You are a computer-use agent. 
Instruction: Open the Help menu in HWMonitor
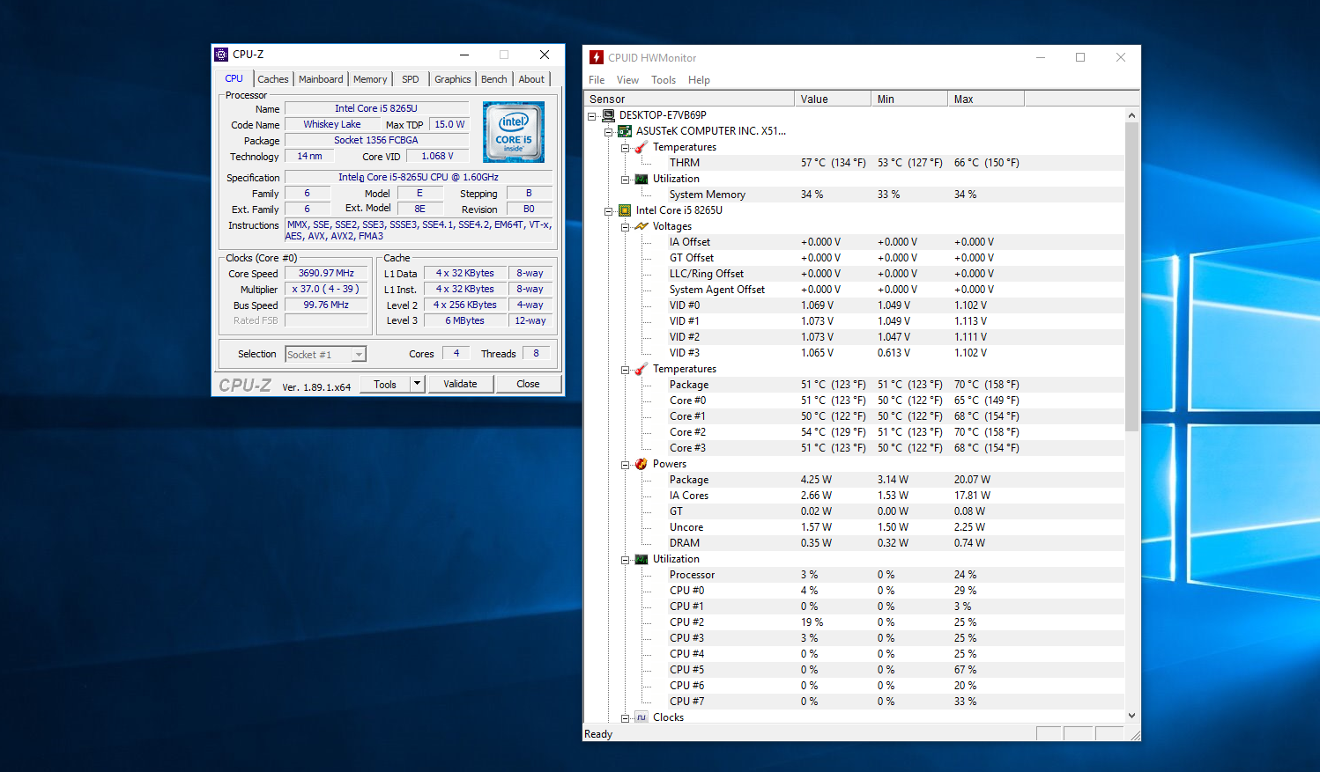[699, 80]
